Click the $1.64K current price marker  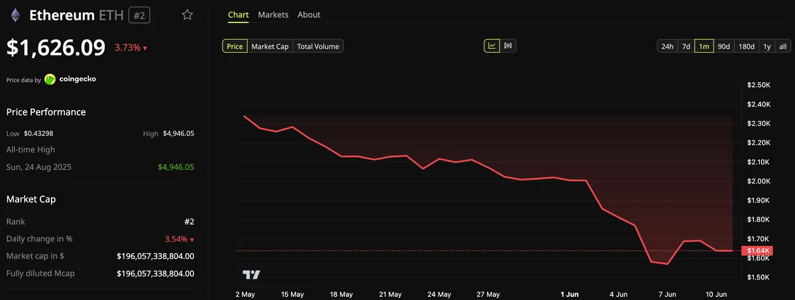pos(757,250)
